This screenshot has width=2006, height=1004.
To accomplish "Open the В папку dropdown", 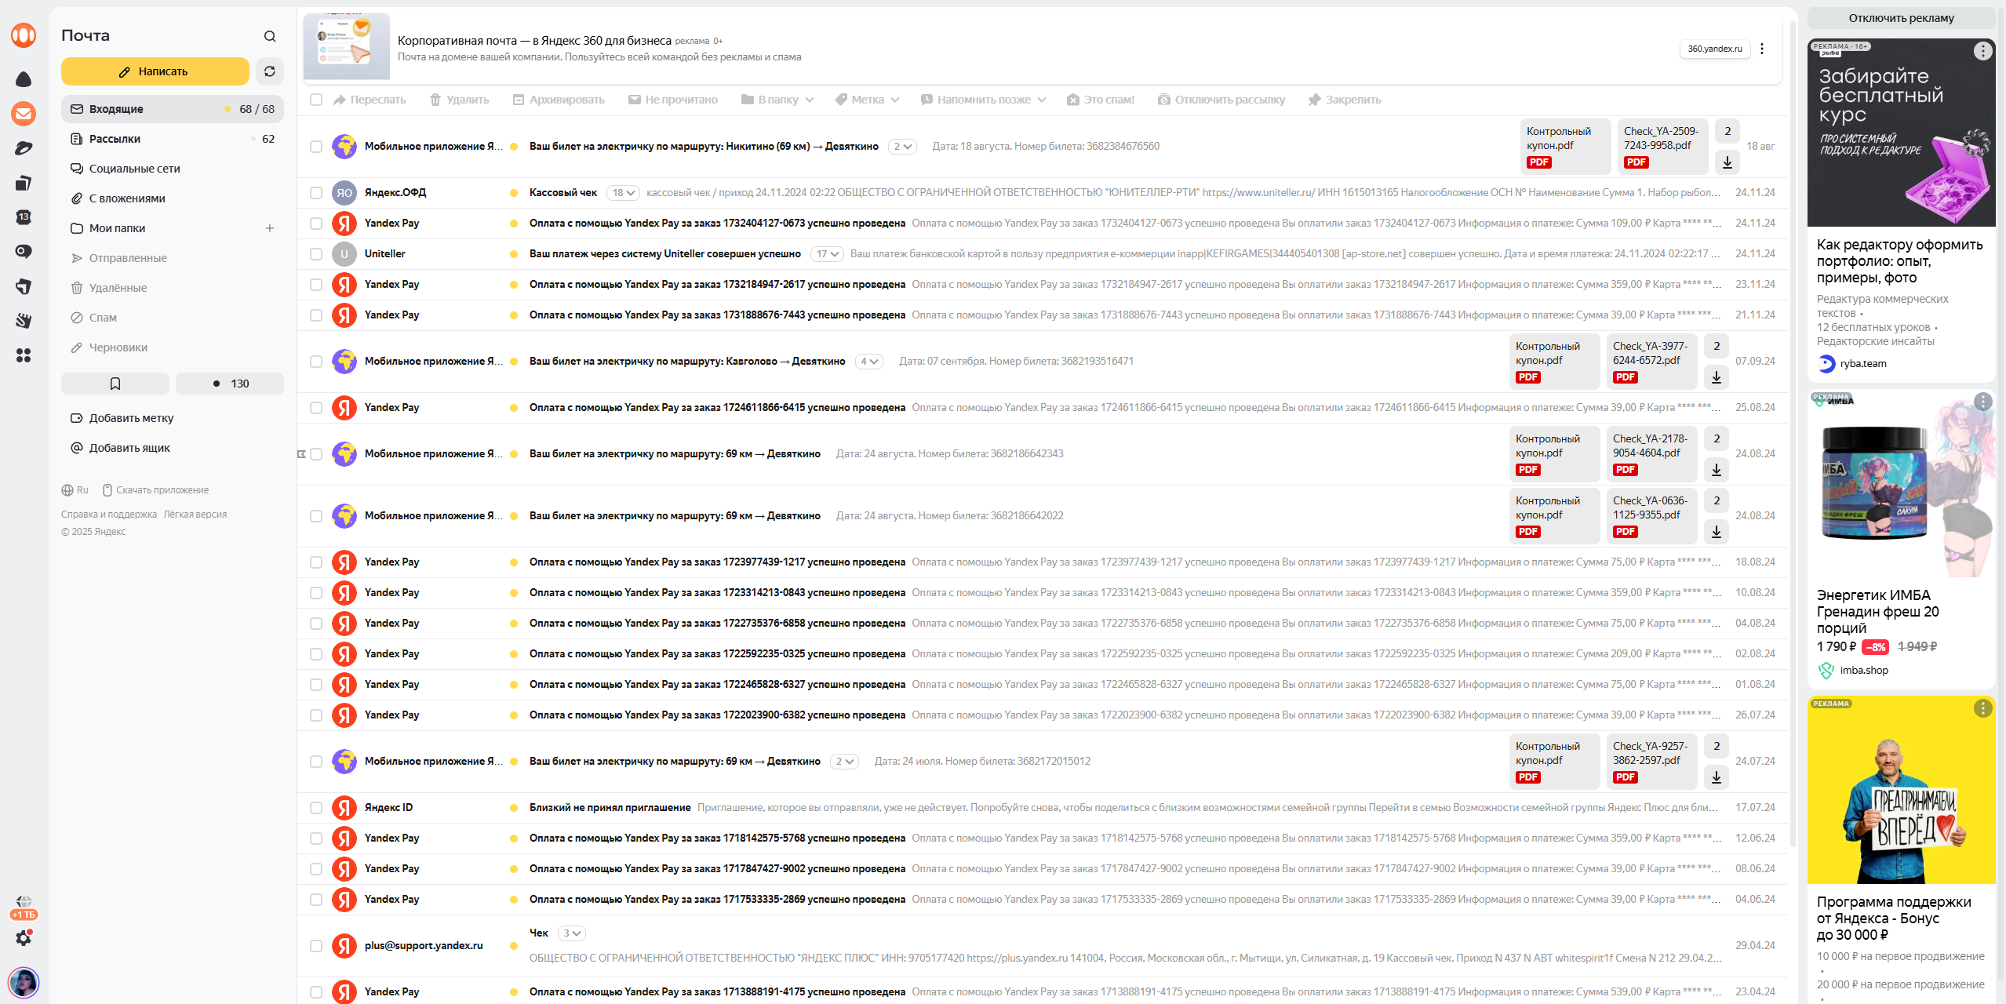I will (777, 100).
